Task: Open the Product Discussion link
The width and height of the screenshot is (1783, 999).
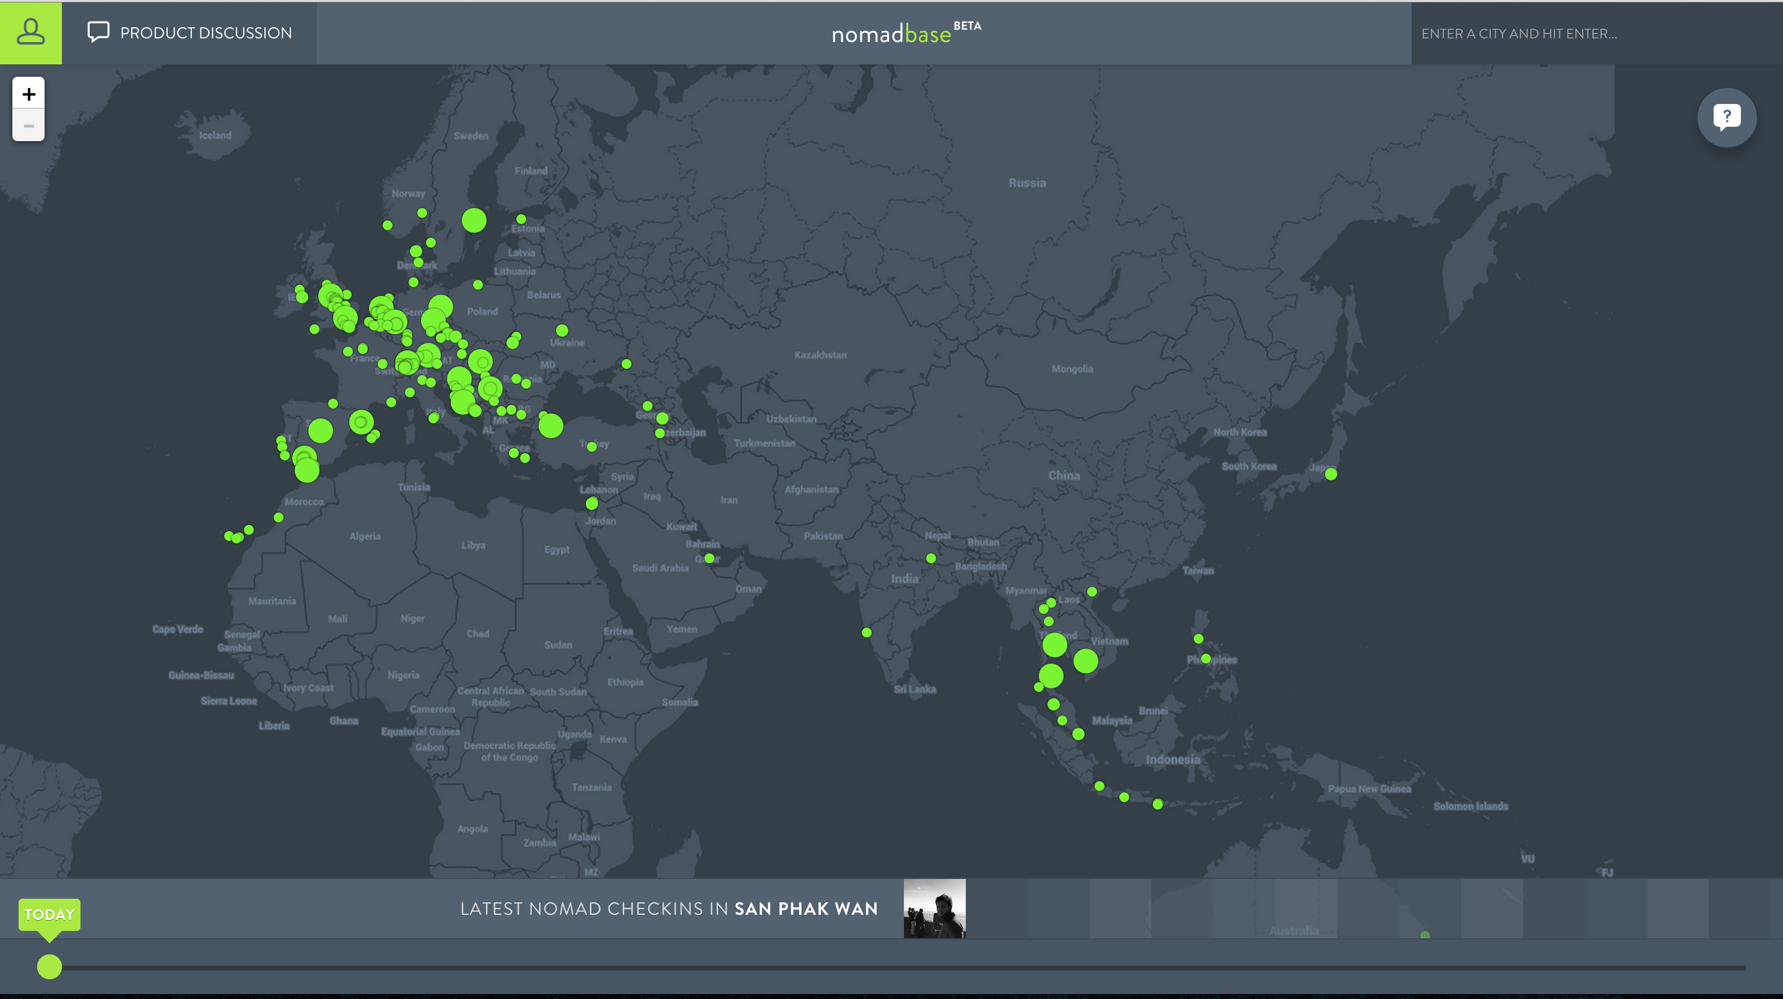Action: coord(206,33)
